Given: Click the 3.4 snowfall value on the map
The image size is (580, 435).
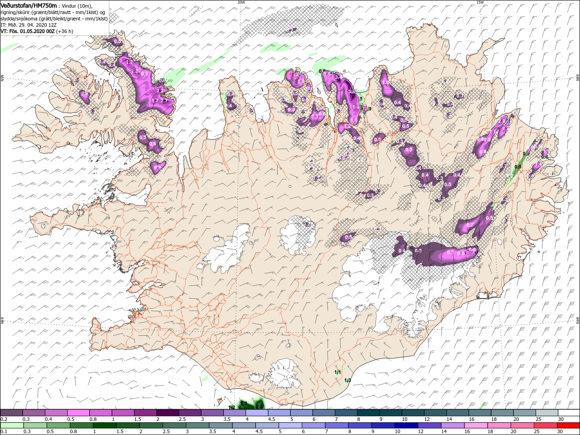Looking at the screenshot, I should pos(338,77).
